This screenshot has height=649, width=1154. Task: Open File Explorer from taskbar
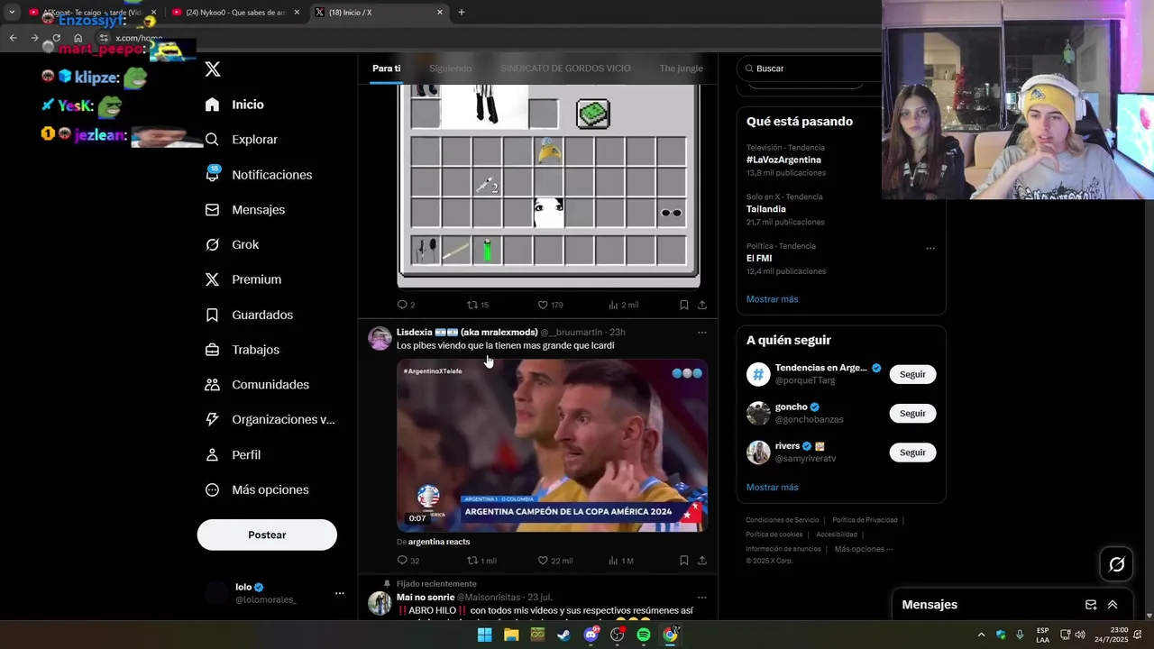(x=511, y=635)
